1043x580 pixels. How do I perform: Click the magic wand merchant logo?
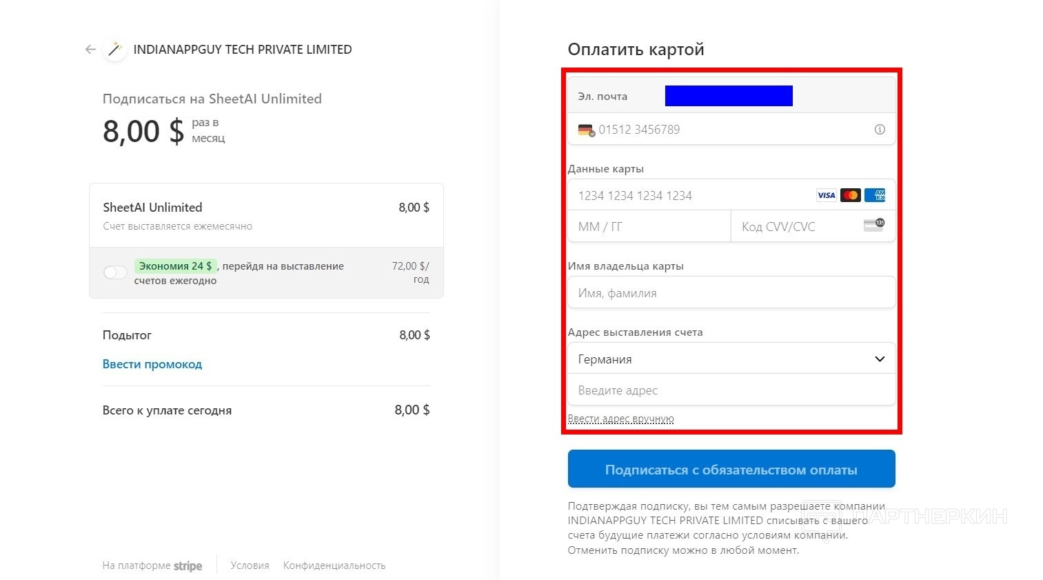114,50
